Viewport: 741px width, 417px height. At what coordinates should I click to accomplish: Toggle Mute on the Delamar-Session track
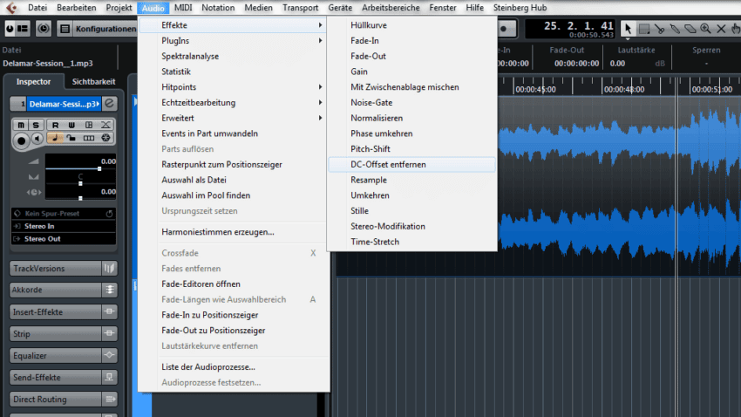[x=20, y=126]
